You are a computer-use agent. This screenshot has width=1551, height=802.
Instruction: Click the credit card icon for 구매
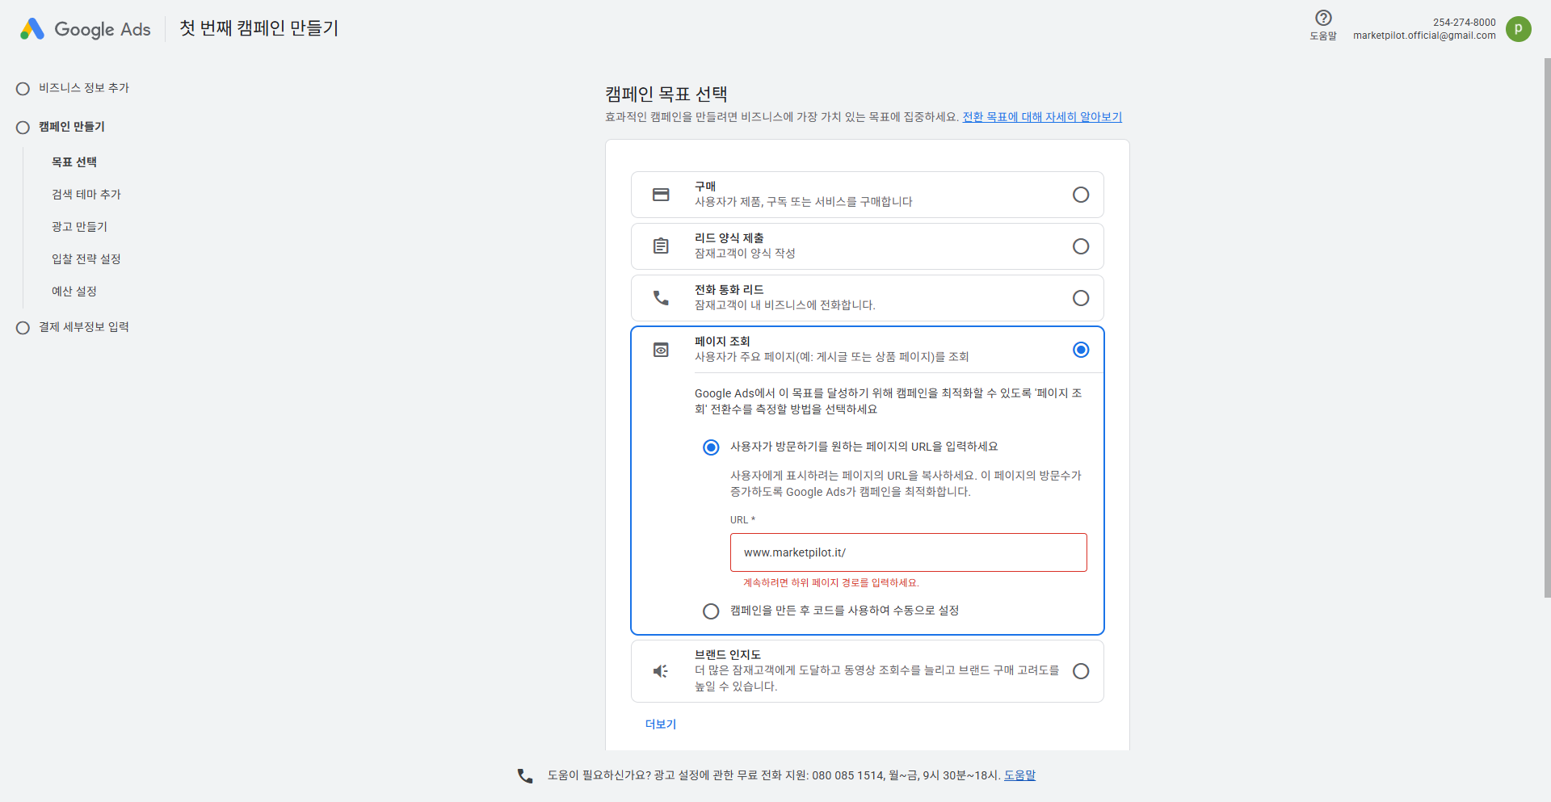(661, 195)
